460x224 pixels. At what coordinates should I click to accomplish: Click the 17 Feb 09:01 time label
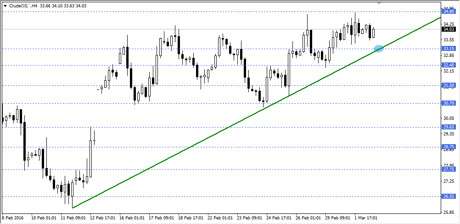point(160,218)
